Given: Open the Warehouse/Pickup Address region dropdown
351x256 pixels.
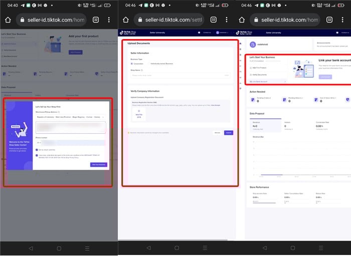Looking at the screenshot, I should pos(70,117).
